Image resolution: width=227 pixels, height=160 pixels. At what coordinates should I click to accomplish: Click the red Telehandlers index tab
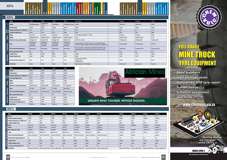click(77, 8)
